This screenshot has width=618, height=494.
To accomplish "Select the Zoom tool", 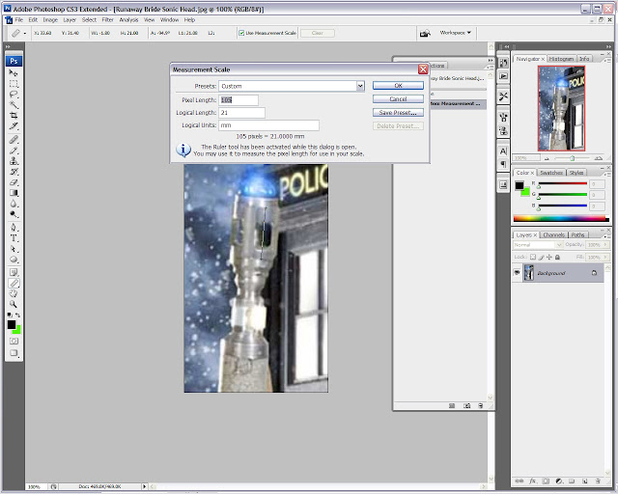I will [14, 304].
